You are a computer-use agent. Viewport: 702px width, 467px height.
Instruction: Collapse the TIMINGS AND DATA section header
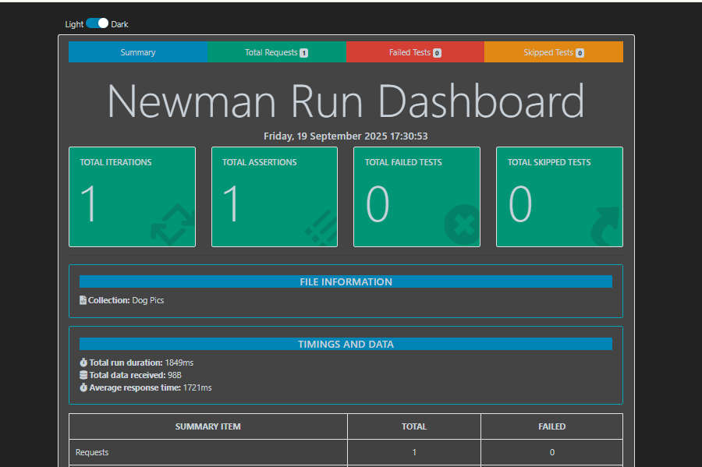[346, 344]
